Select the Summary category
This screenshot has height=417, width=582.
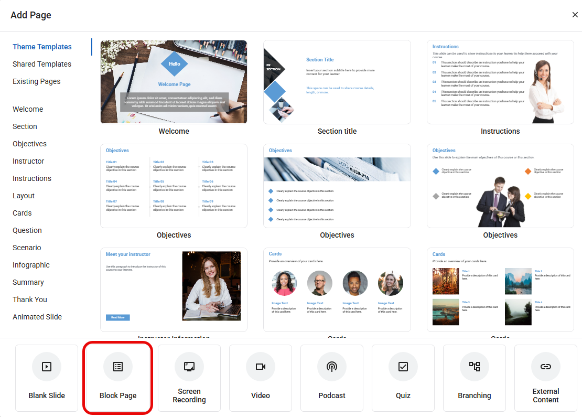28,282
